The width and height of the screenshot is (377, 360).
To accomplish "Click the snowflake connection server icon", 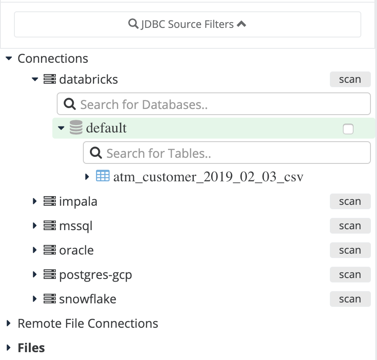I will pyautogui.click(x=50, y=299).
